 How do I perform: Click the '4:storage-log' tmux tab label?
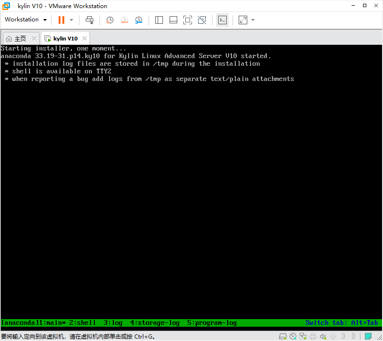[155, 323]
